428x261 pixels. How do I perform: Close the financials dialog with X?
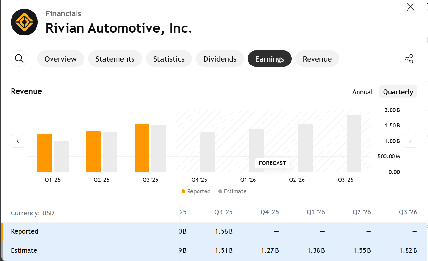coord(410,7)
